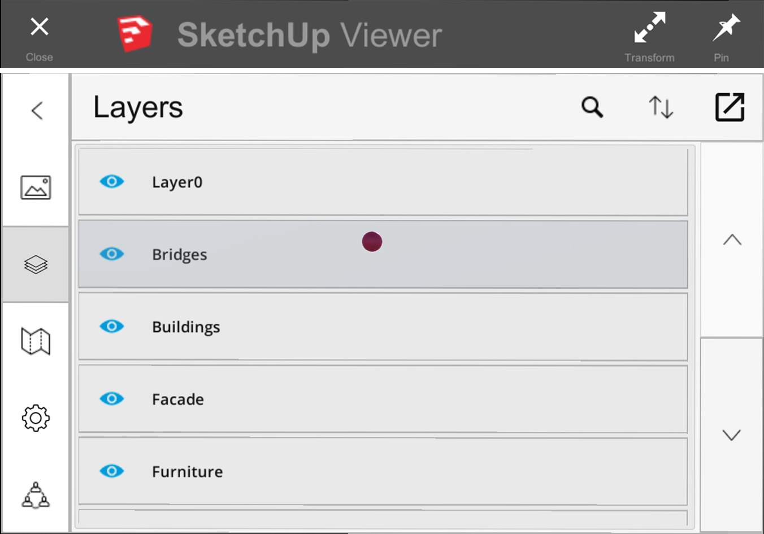Select the Layer0 row name

coord(177,182)
